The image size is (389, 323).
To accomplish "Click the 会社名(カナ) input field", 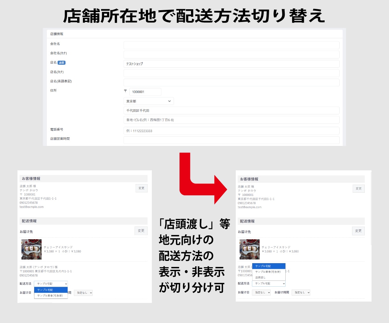I will click(231, 54).
